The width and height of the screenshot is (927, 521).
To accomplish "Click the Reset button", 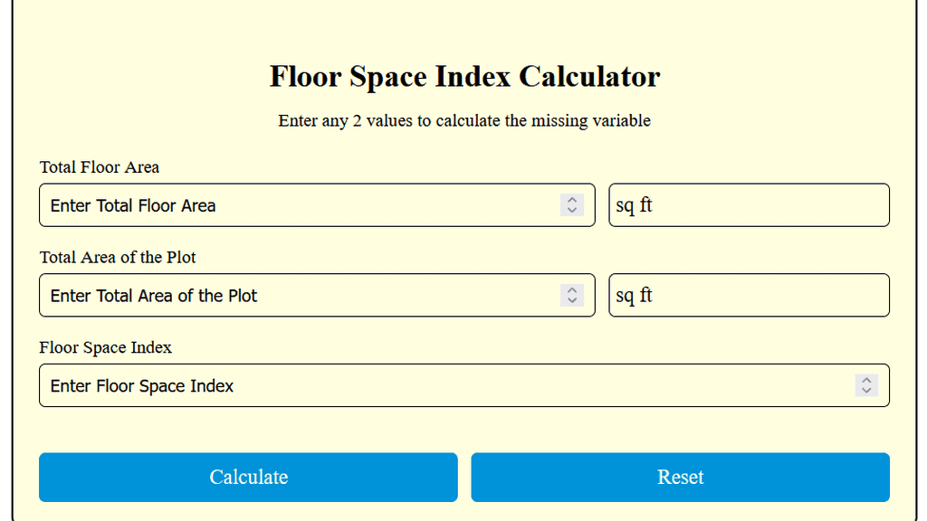I will click(x=680, y=477).
